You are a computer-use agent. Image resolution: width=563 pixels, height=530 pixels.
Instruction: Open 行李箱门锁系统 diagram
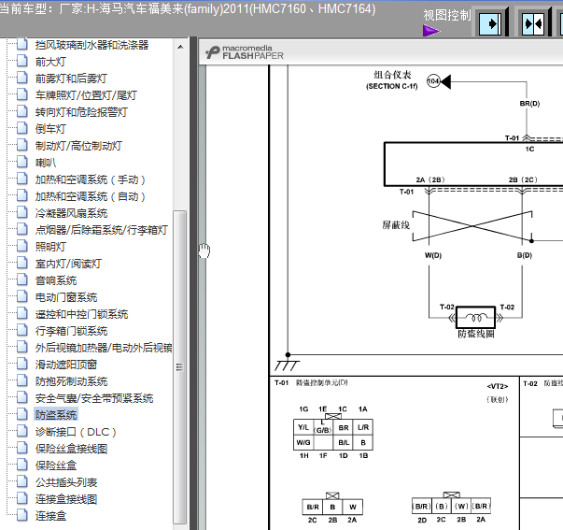click(x=72, y=331)
